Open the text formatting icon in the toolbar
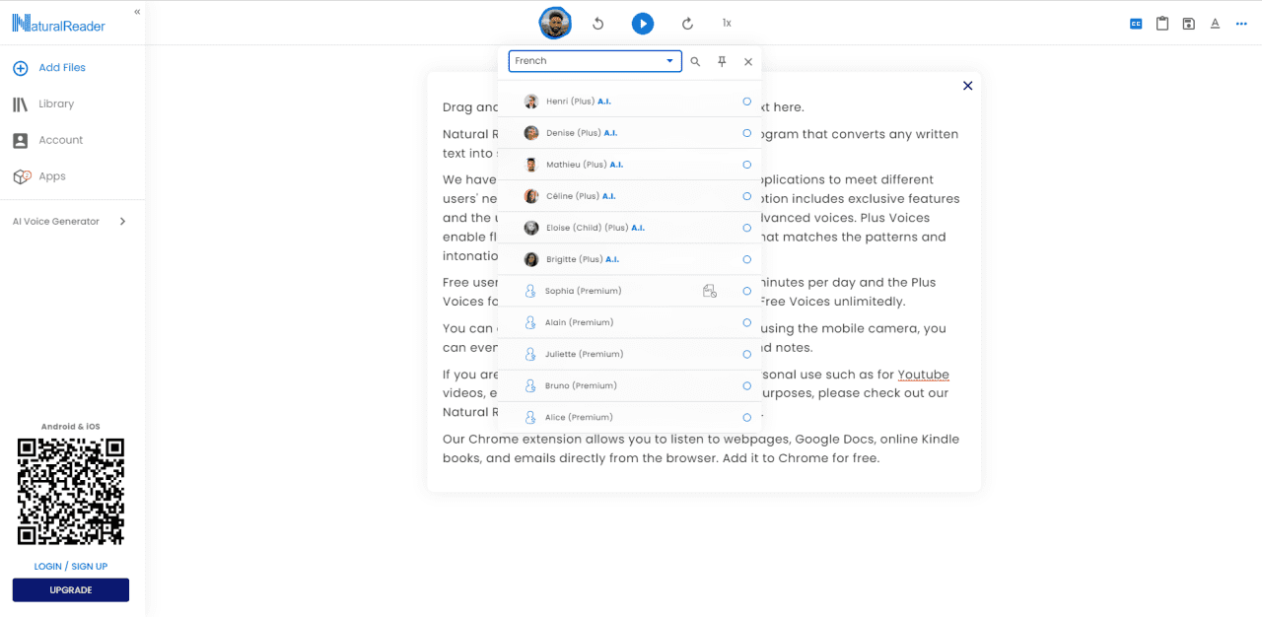1262x617 pixels. (x=1215, y=24)
